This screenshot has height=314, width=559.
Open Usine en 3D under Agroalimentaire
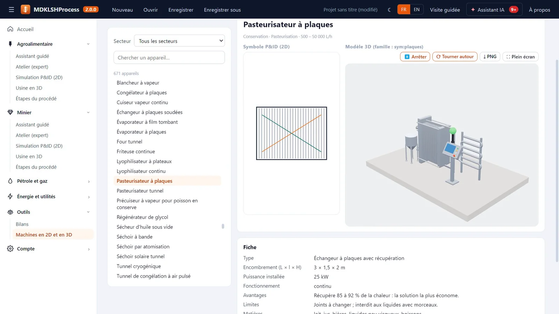[x=29, y=88]
